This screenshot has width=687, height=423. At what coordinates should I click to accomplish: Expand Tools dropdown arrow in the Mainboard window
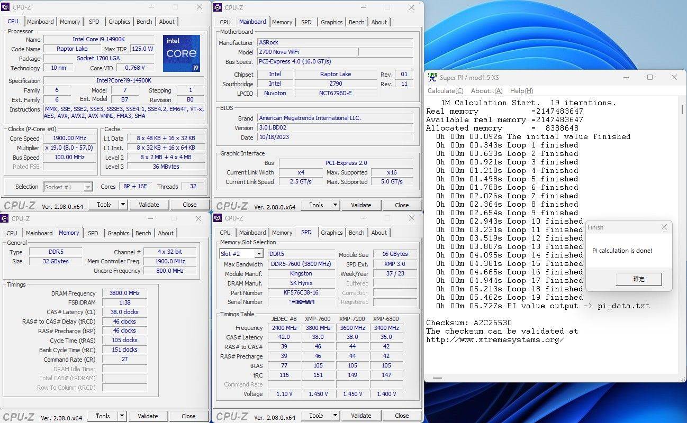[335, 205]
